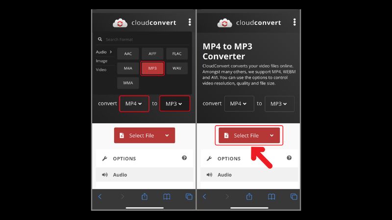Image resolution: width=392 pixels, height=220 pixels.
Task: Click Options help icon in left phone
Action: 184,158
